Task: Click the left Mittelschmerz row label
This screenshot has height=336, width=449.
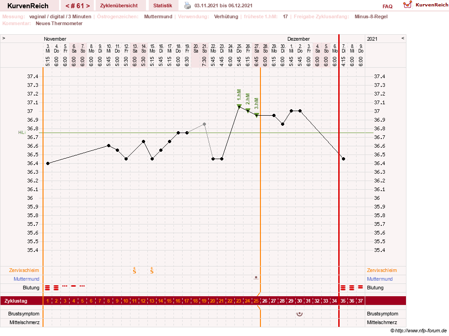Action: pyautogui.click(x=25, y=322)
